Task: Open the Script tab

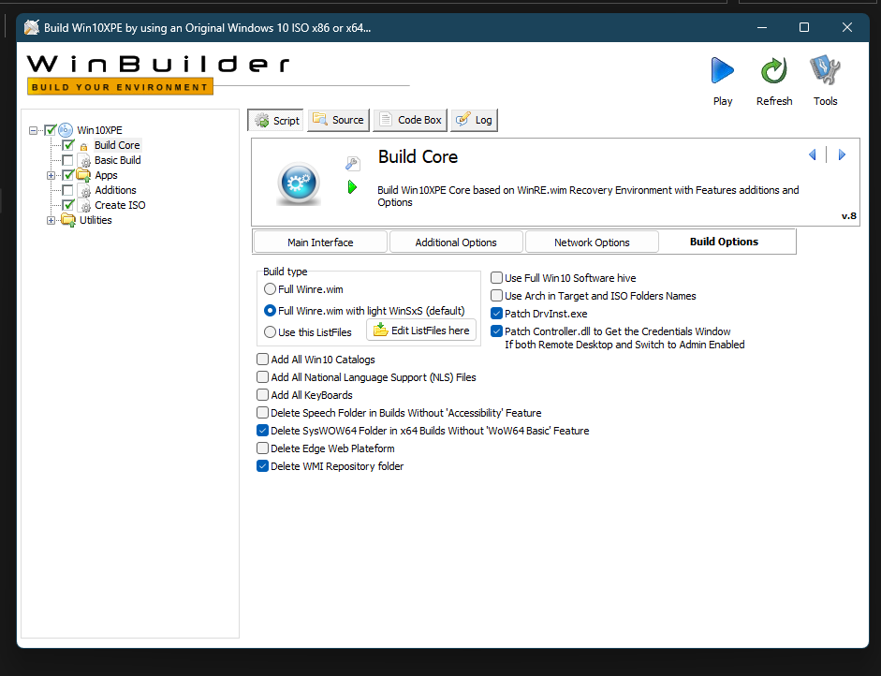Action: (x=275, y=120)
